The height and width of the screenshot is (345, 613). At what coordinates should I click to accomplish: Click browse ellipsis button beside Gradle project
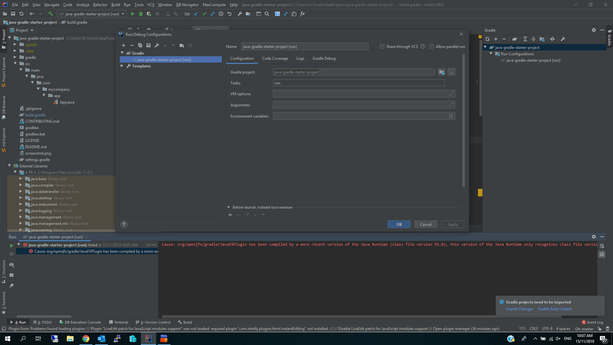tap(451, 72)
